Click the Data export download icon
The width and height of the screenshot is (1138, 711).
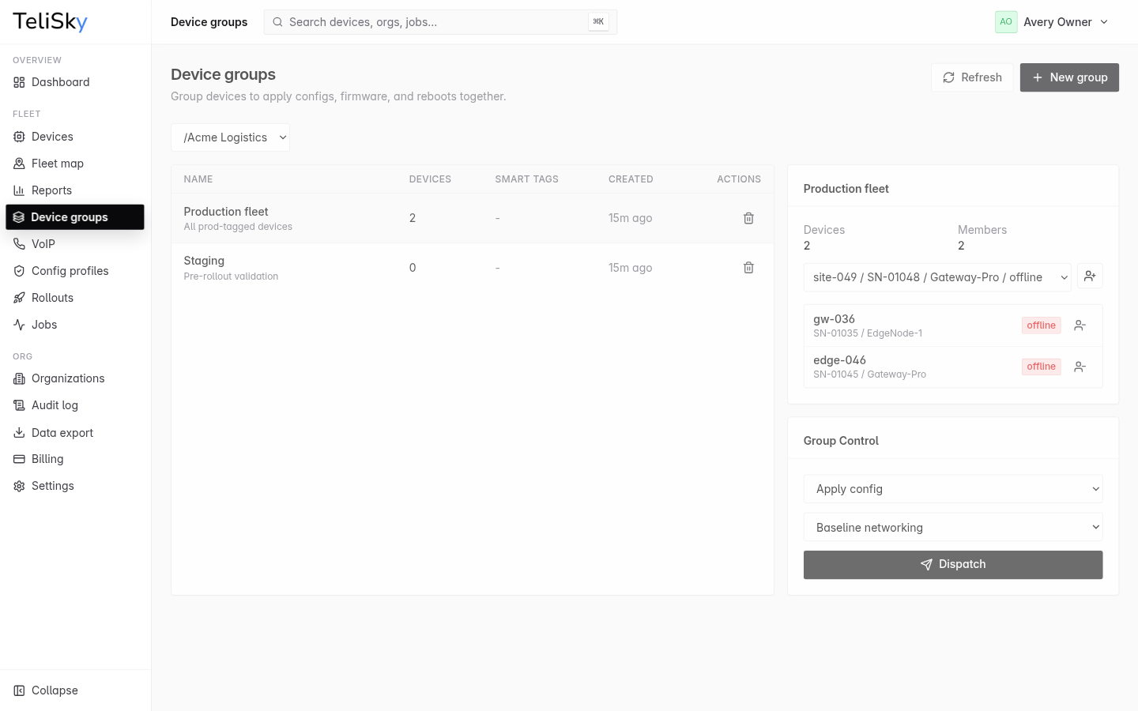(19, 433)
